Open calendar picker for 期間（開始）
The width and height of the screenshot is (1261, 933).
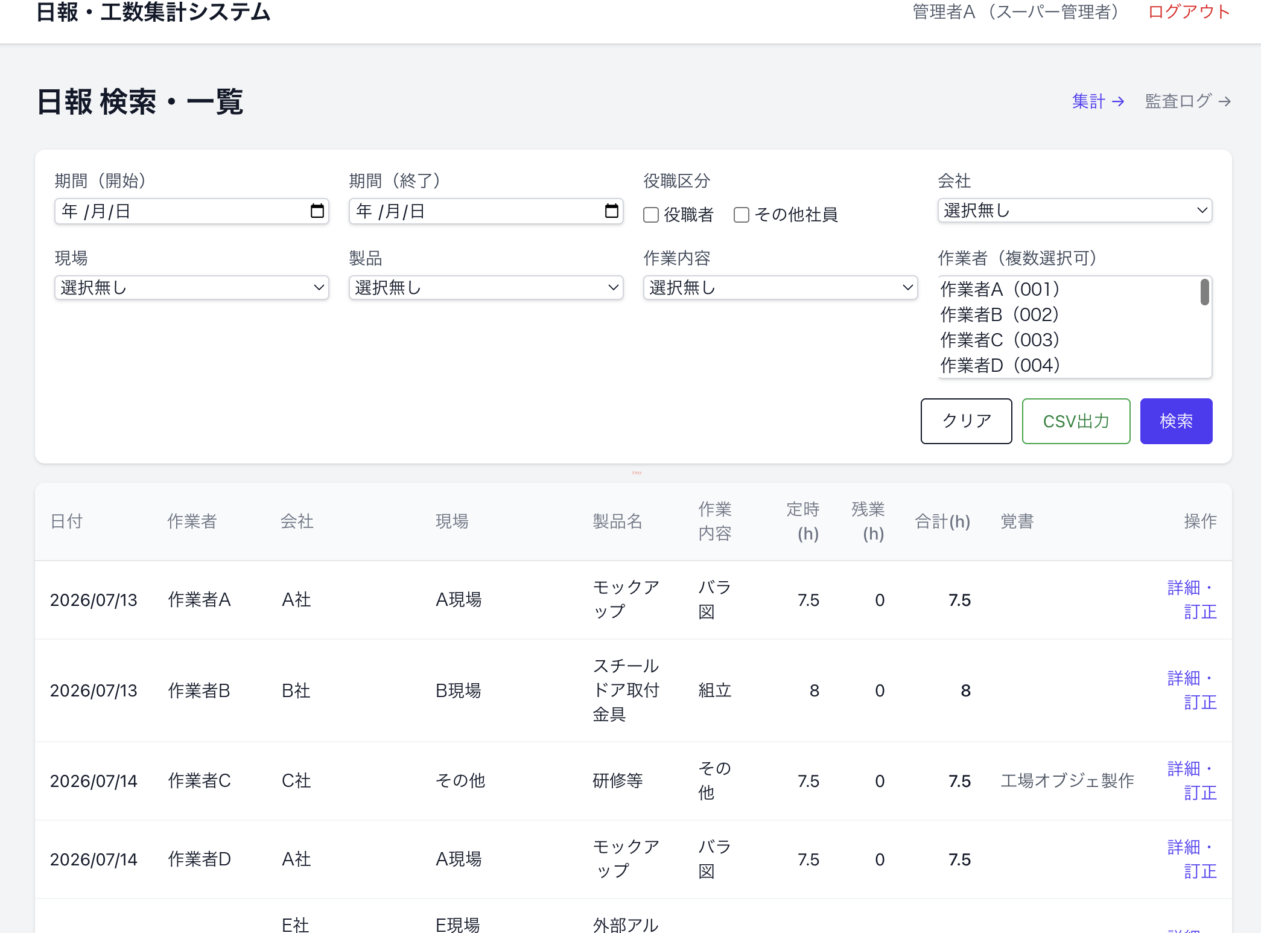[x=317, y=211]
